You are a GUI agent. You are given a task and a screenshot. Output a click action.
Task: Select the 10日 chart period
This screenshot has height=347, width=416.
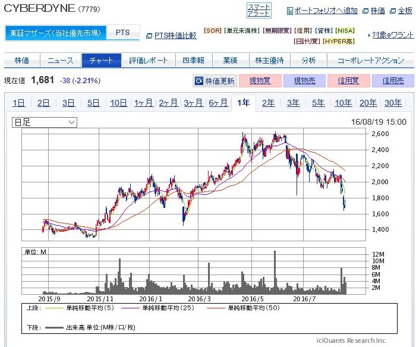tap(119, 103)
